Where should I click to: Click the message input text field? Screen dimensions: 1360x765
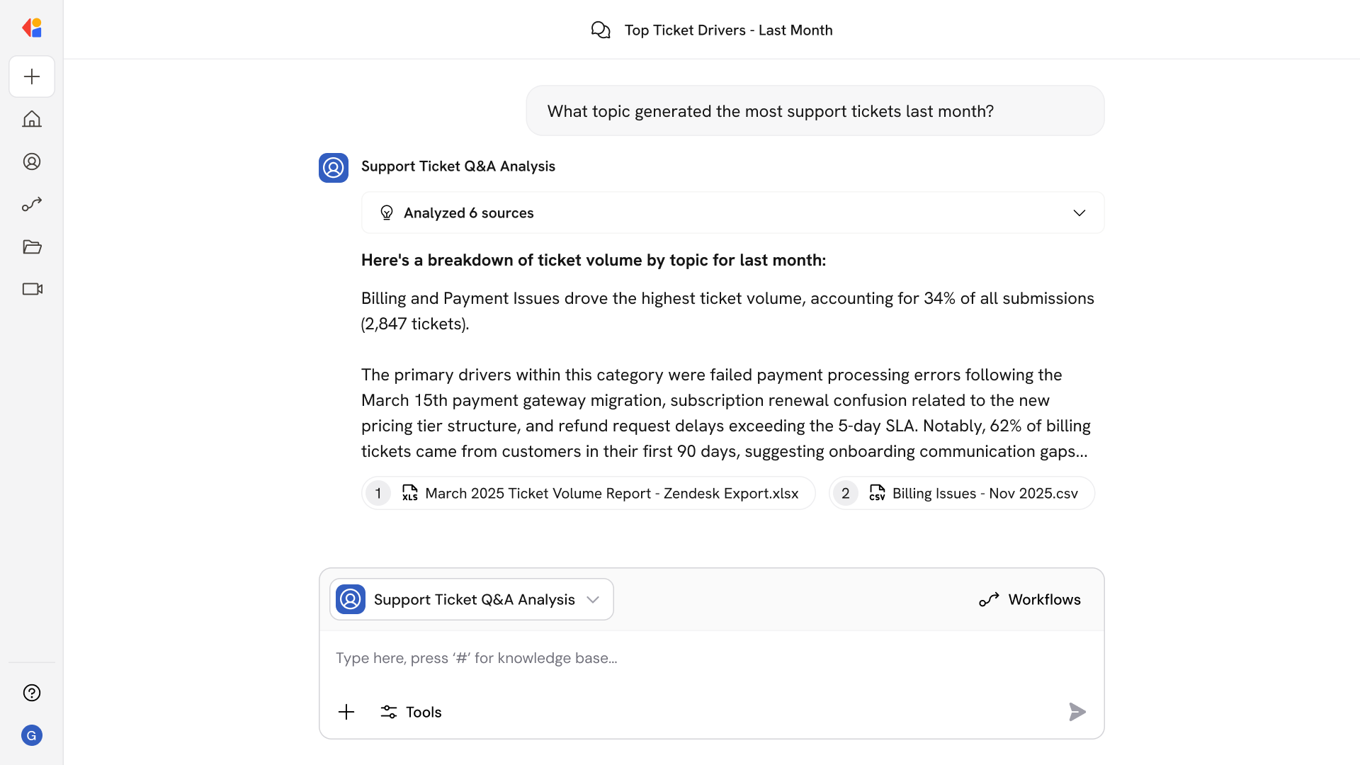click(708, 658)
